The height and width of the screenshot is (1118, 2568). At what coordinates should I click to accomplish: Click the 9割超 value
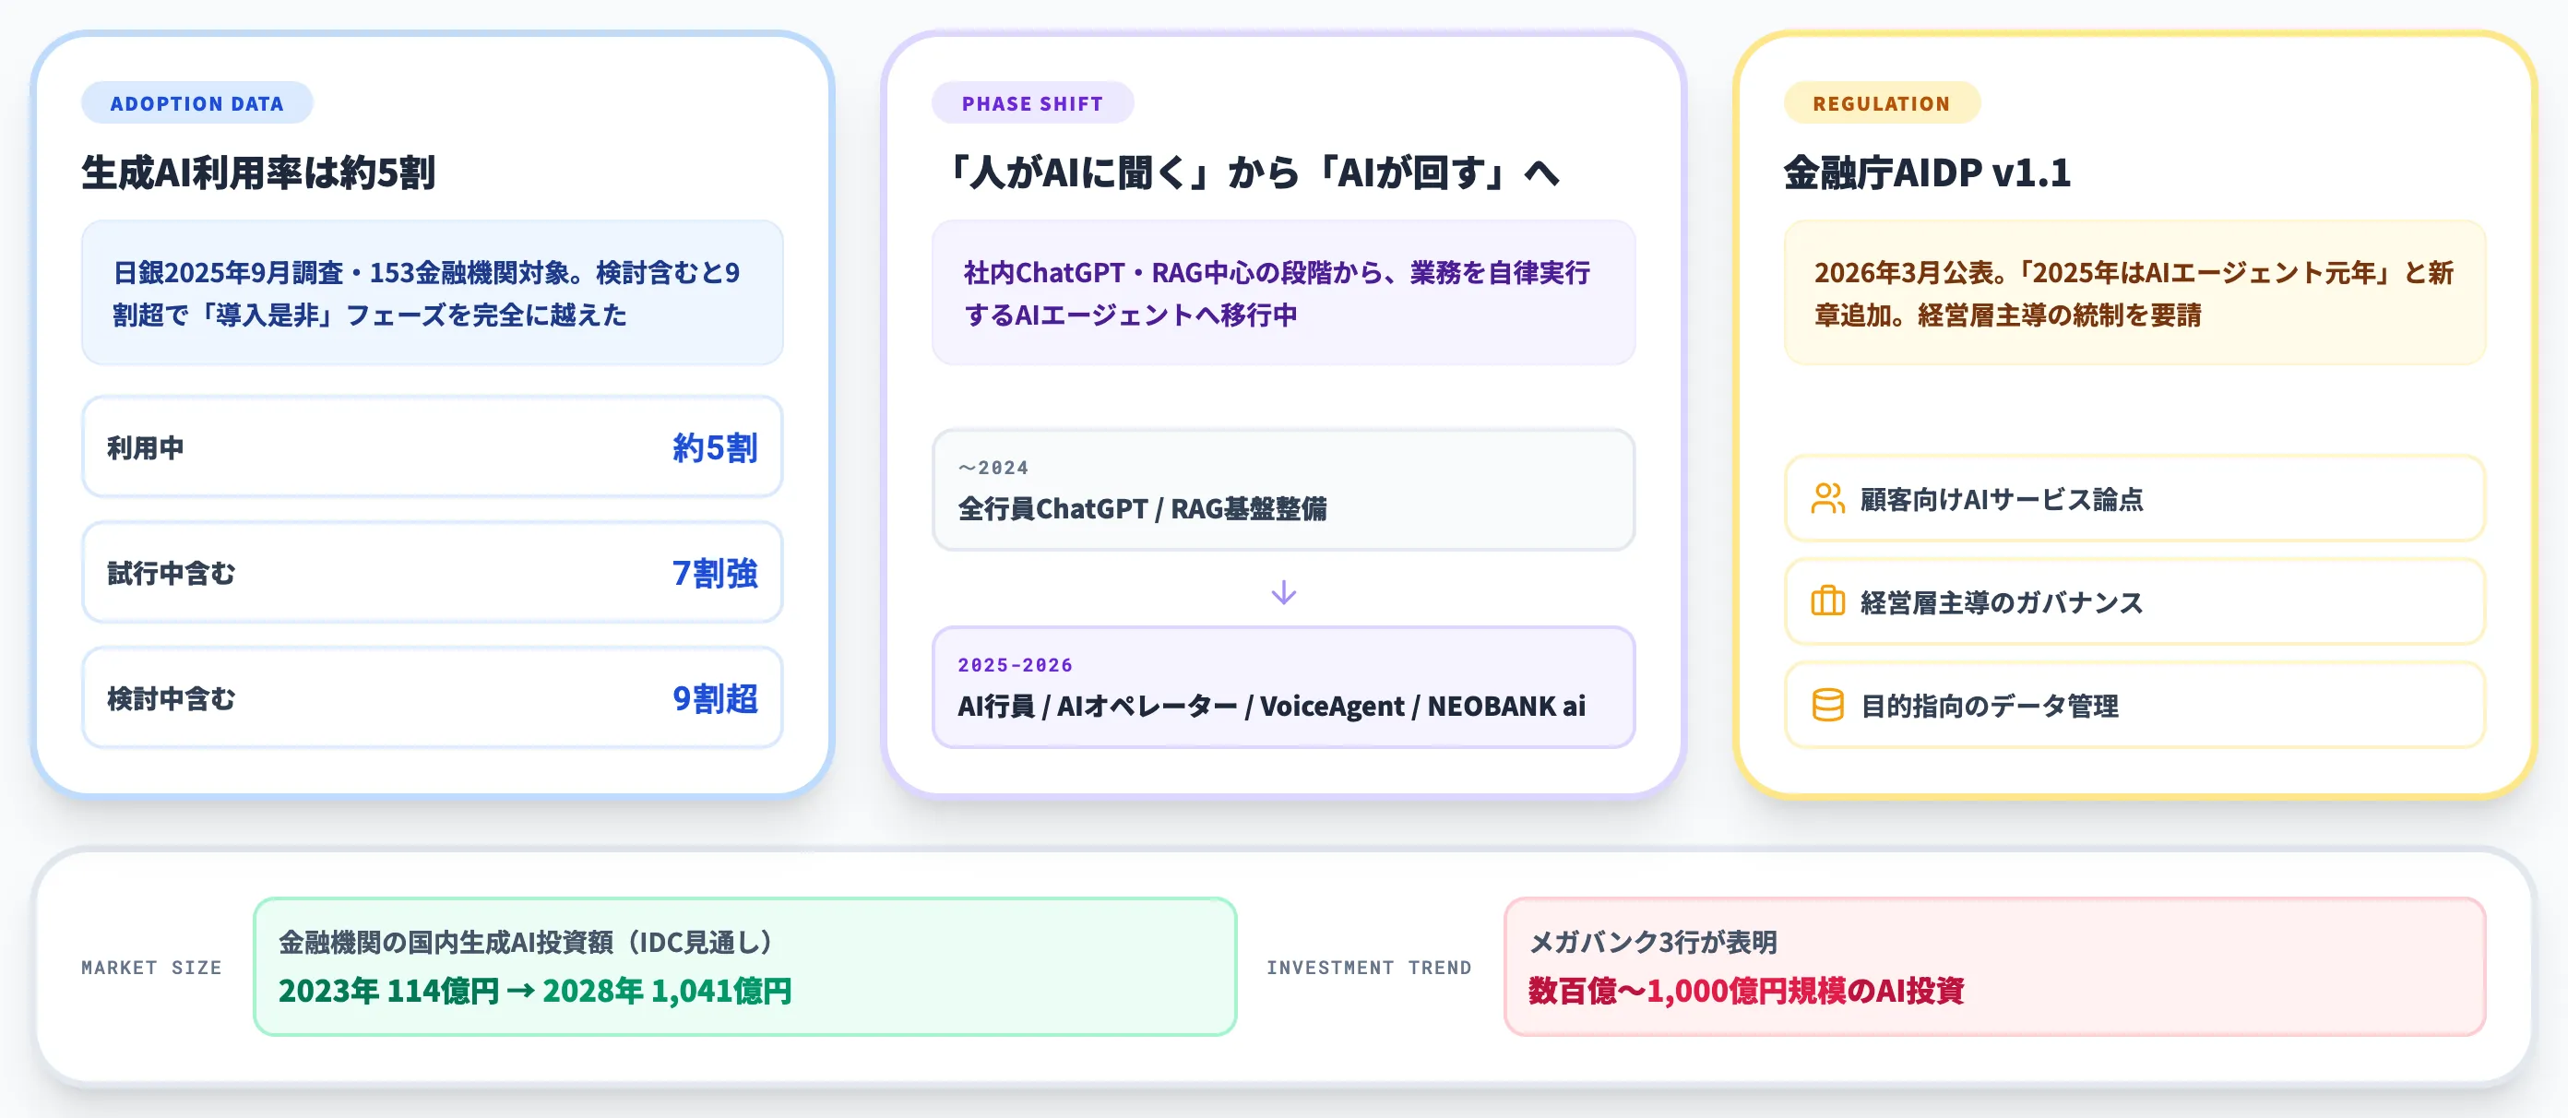pyautogui.click(x=715, y=699)
